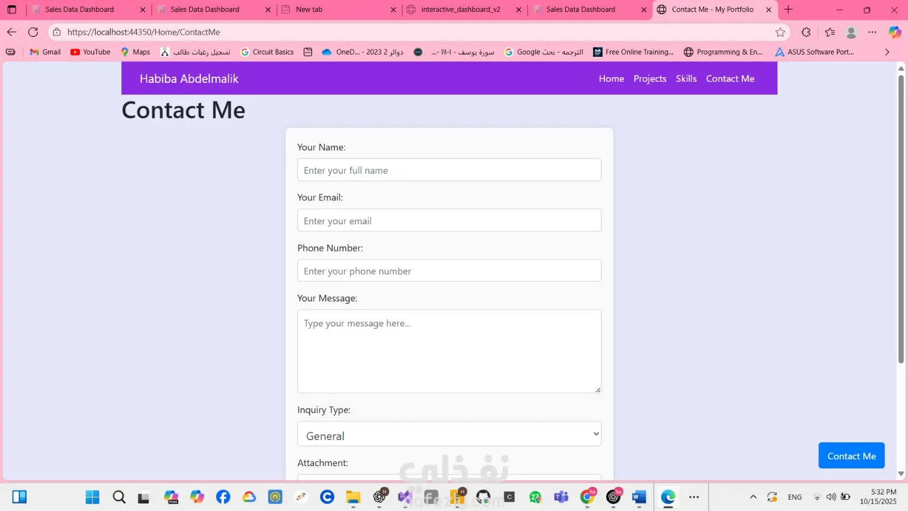Open the browser Extensions icon

(806, 32)
